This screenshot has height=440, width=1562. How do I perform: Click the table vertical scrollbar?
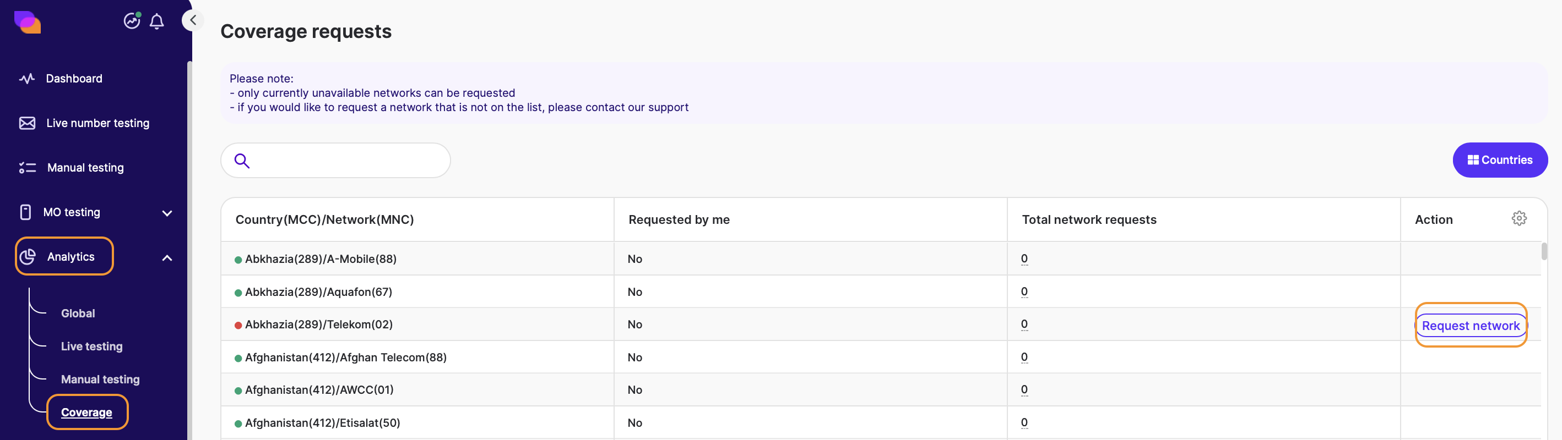click(1543, 251)
